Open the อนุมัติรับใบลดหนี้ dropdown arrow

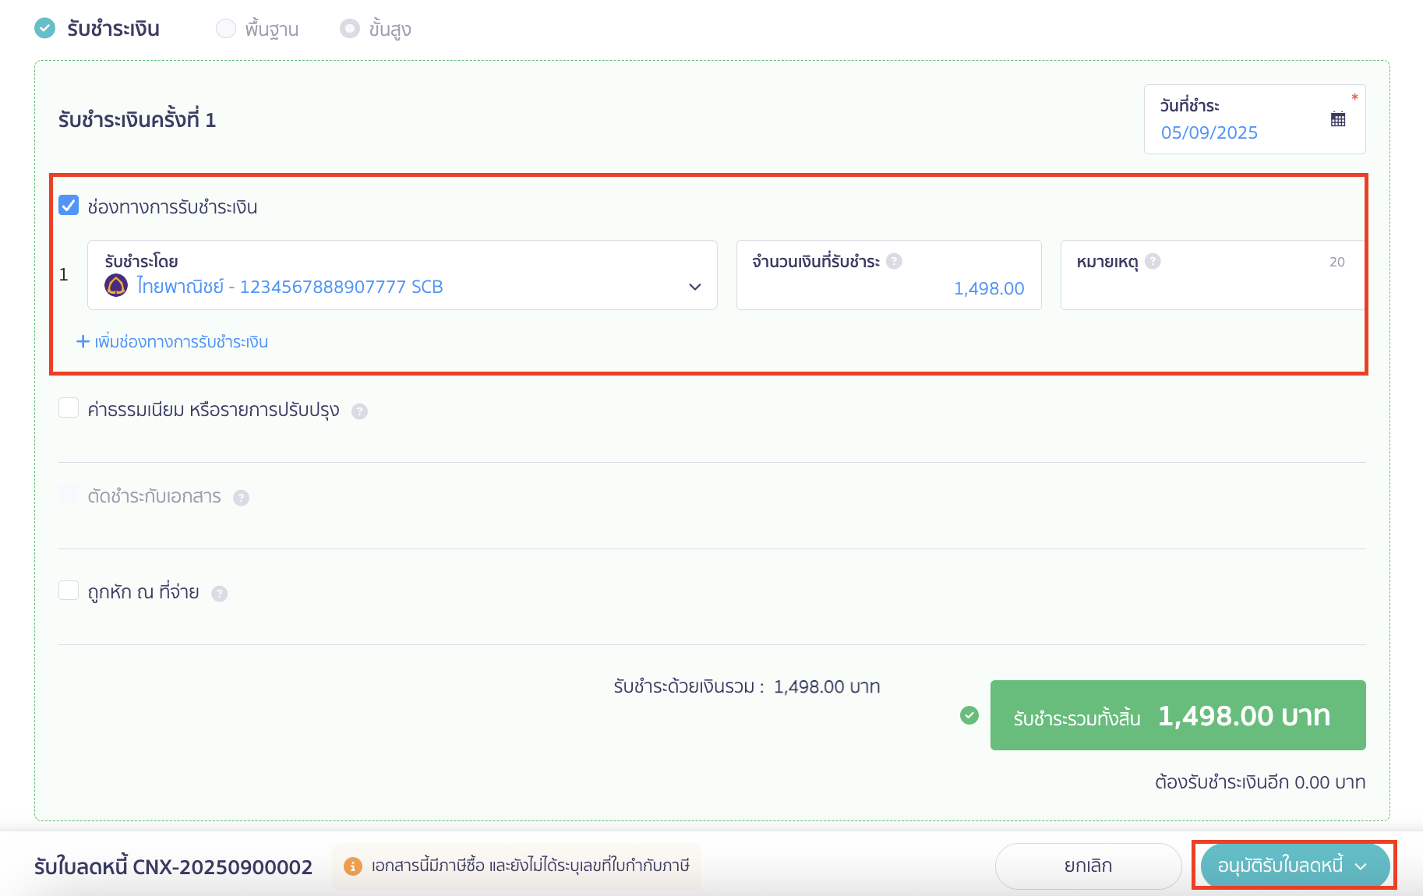click(1361, 866)
